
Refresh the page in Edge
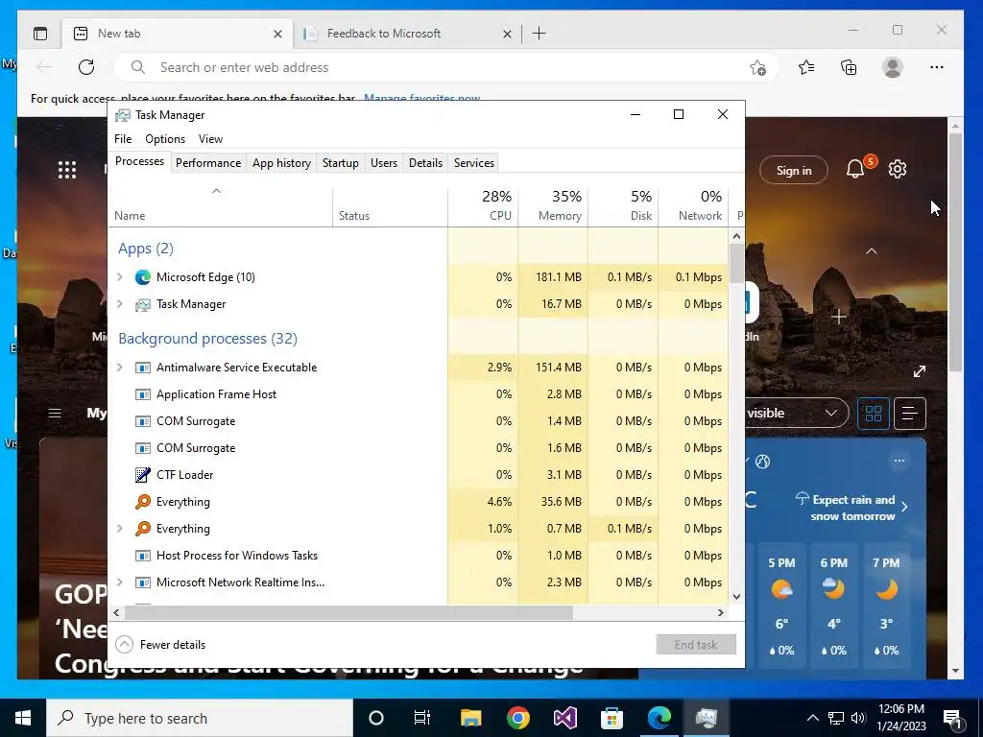(86, 68)
